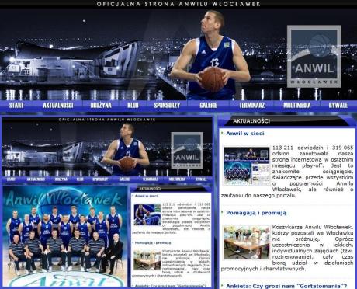This screenshot has height=289, width=357.
Task: Click the meeting table photo beside 'Pomagają i promują'
Action: (247, 242)
